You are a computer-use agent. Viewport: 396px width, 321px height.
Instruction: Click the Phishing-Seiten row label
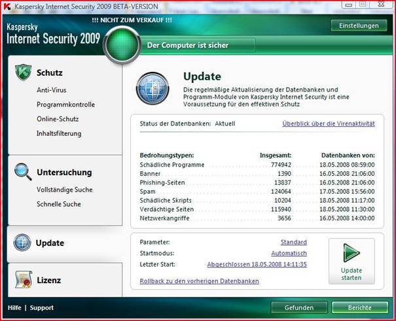pos(162,182)
